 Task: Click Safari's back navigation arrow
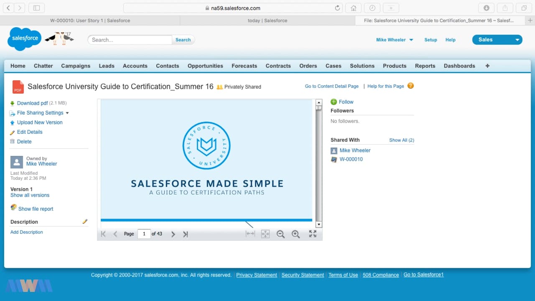(x=8, y=8)
